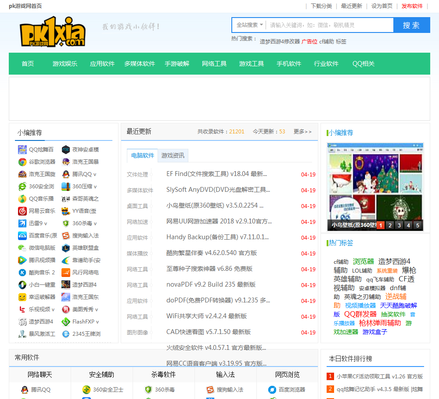Open the 游戏娱乐 navigation menu item
The height and width of the screenshot is (399, 439).
pyautogui.click(x=65, y=64)
